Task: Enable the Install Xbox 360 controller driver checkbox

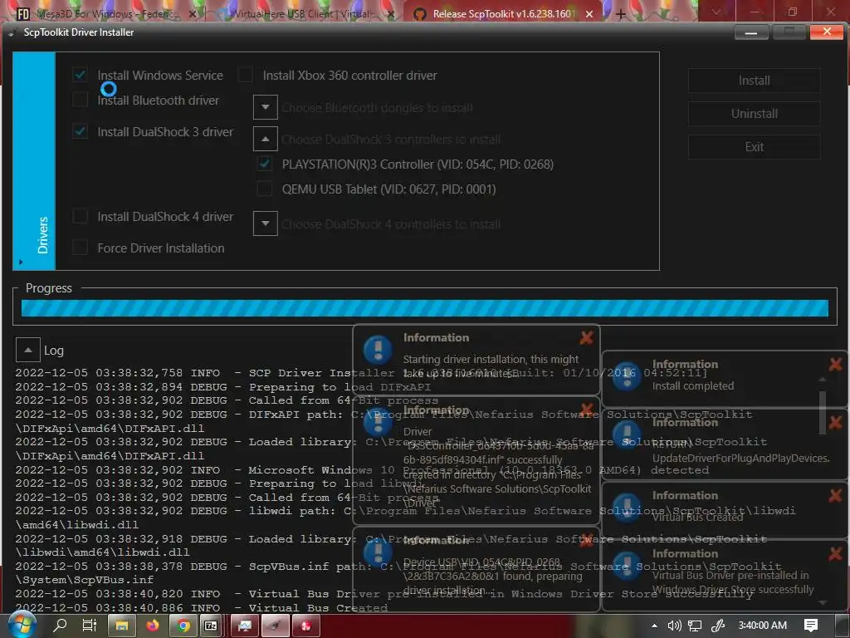Action: [x=246, y=75]
